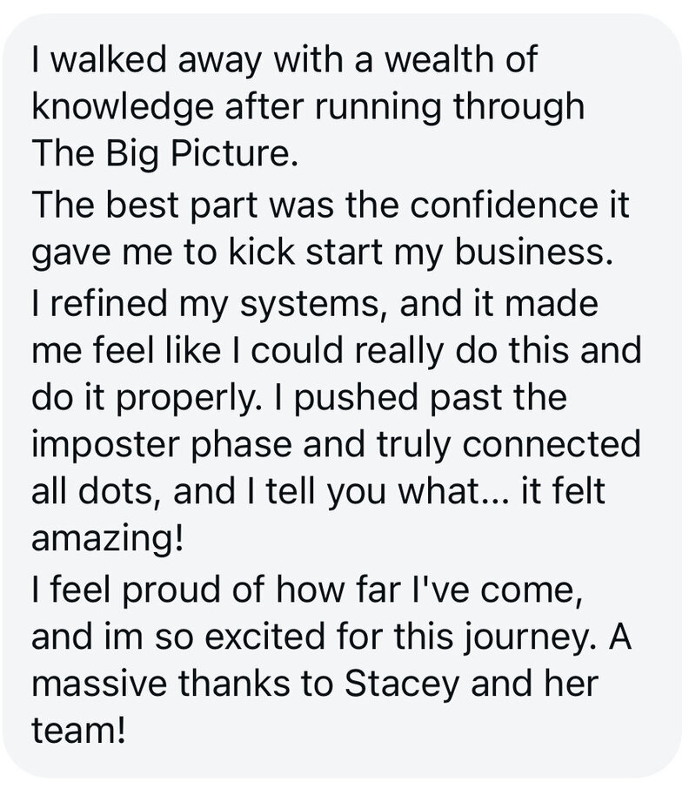This screenshot has height=789, width=696.
Task: Click the word "proud" in the message
Action: (172, 590)
